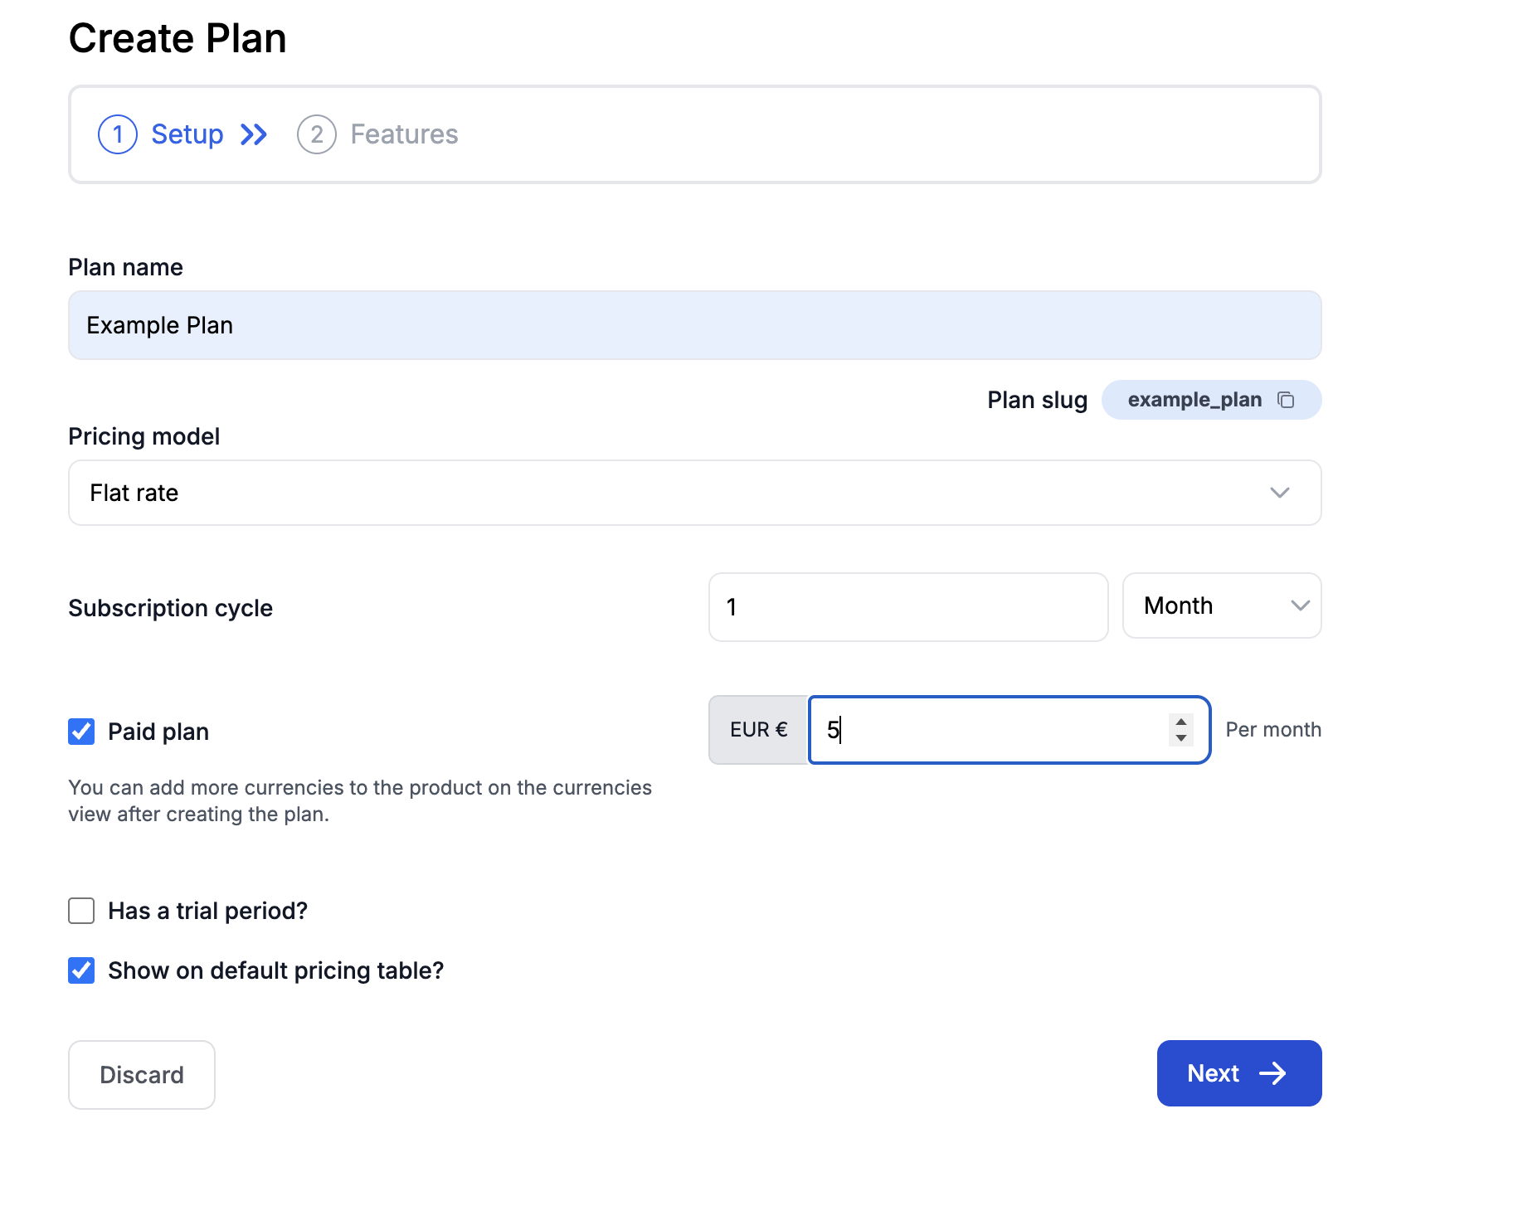Click the step 2 circle icon
Viewport: 1518px width, 1206px height.
click(x=317, y=134)
